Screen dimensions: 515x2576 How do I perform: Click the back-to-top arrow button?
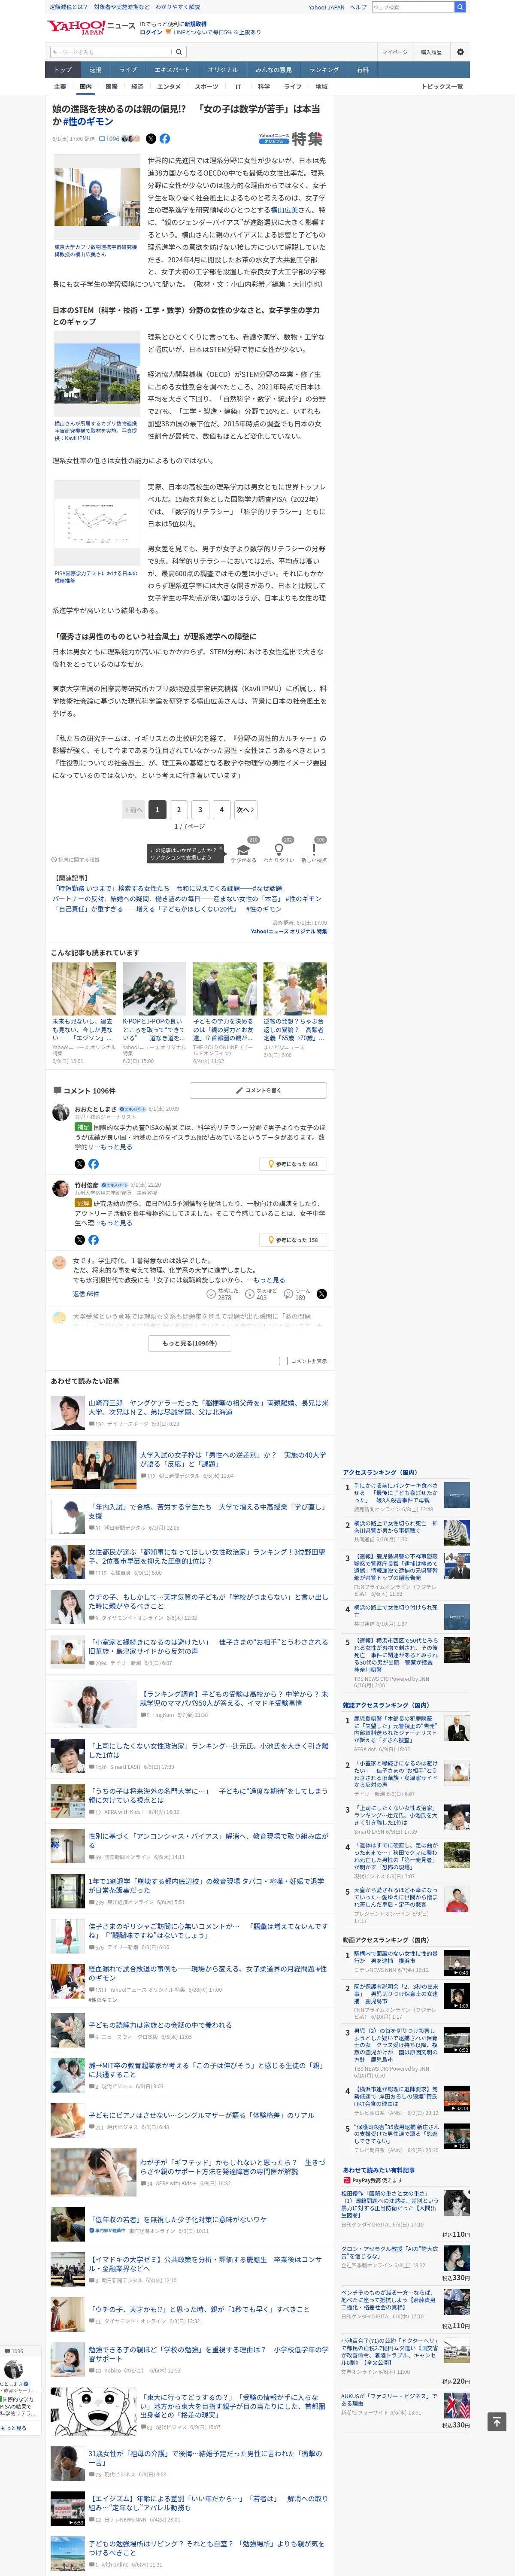(x=496, y=2421)
